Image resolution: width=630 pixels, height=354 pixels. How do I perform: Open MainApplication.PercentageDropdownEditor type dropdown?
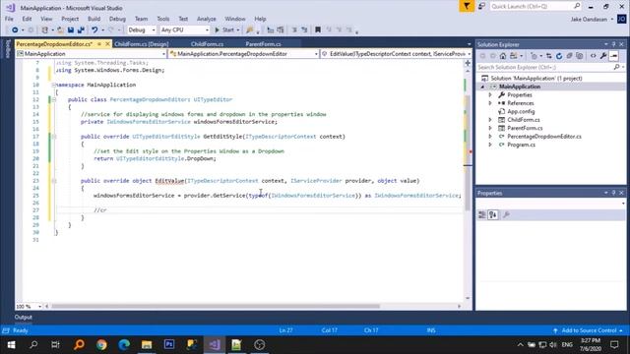243,54
